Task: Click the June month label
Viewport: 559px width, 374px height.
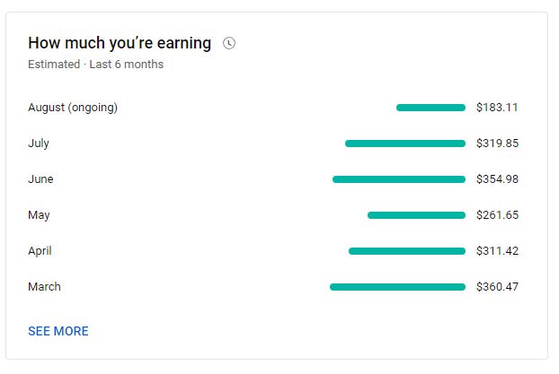Action: (40, 179)
